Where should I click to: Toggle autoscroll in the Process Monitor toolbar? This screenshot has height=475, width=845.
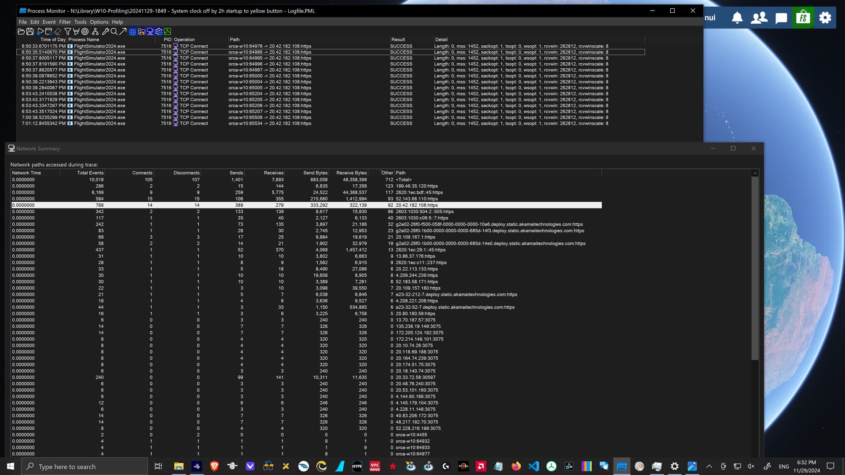tap(48, 31)
